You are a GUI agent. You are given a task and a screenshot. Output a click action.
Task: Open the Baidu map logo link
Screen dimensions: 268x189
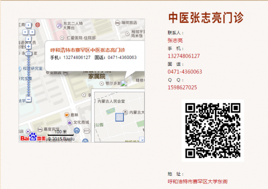pyautogui.click(x=33, y=137)
